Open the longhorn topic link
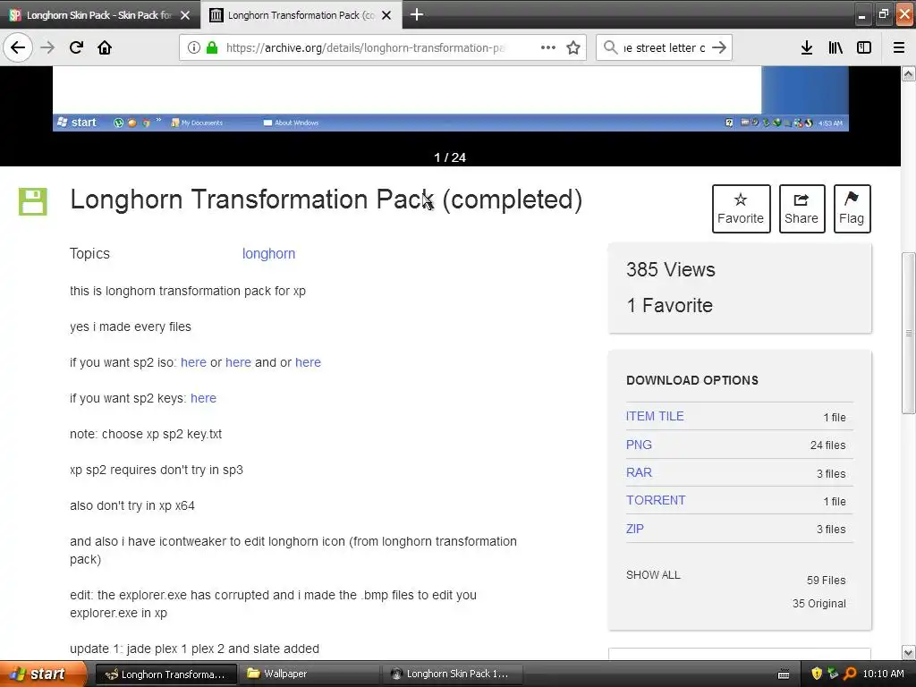The image size is (916, 687). [x=268, y=253]
